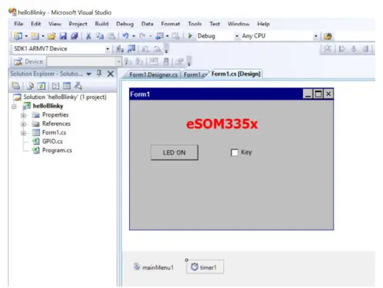Select the Form1.cs [Design] tab
383x288 pixels.
pos(235,74)
